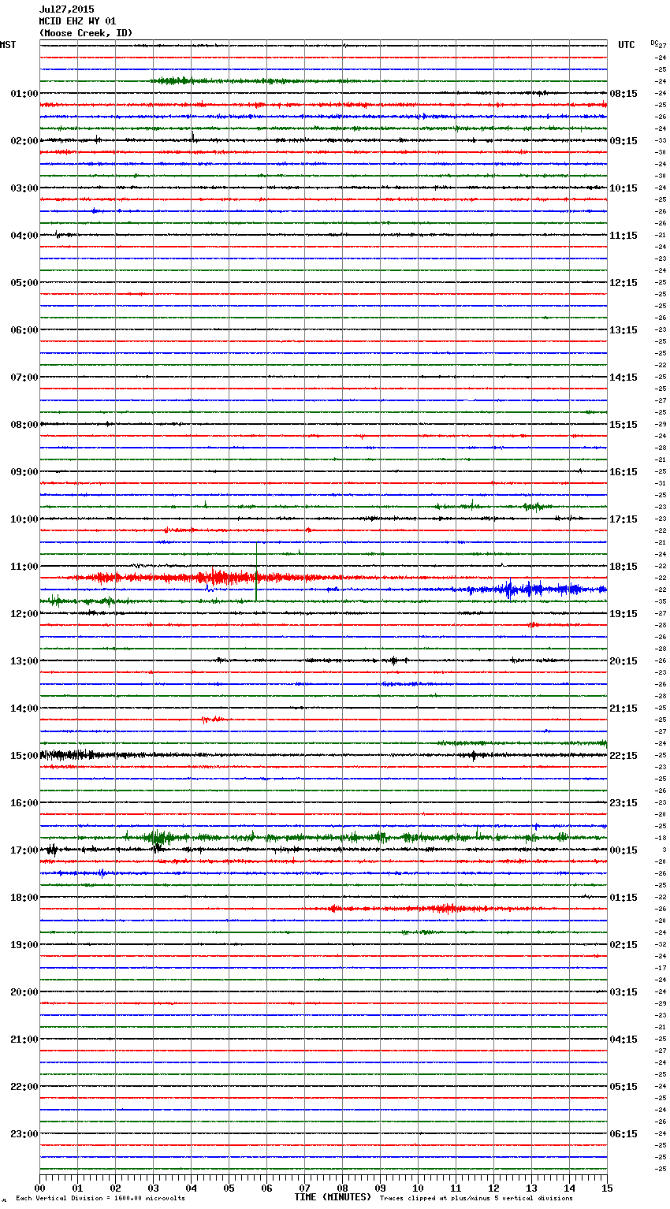Click minute 00 on the bottom axis

coord(39,1188)
